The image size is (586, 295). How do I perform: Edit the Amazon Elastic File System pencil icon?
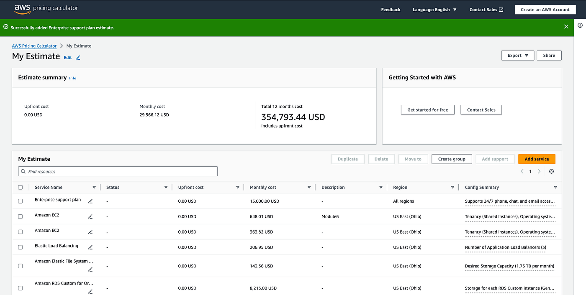(x=90, y=270)
